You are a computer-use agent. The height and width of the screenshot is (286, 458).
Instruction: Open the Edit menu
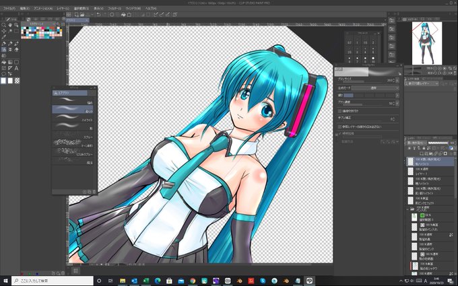[x=25, y=9]
